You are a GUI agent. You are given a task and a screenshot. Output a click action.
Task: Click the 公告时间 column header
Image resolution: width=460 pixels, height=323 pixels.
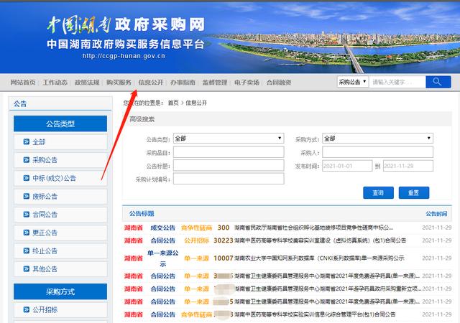[436, 214]
